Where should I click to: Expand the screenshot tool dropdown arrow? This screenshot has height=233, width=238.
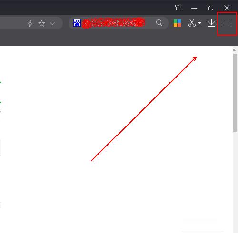point(200,23)
